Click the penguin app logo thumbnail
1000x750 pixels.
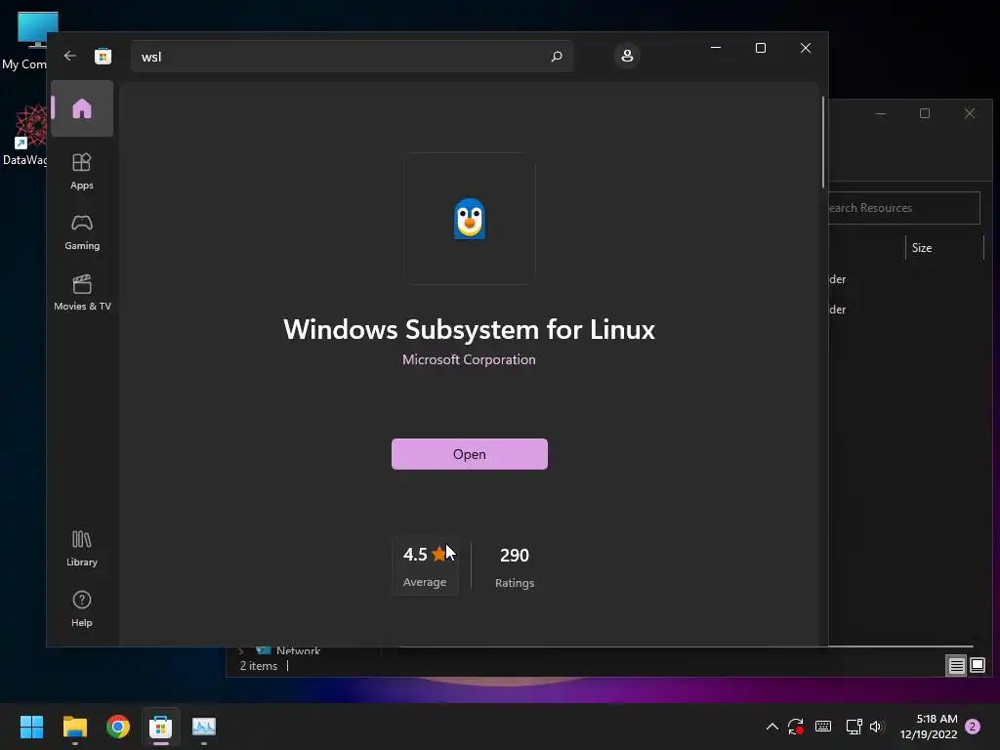tap(470, 219)
